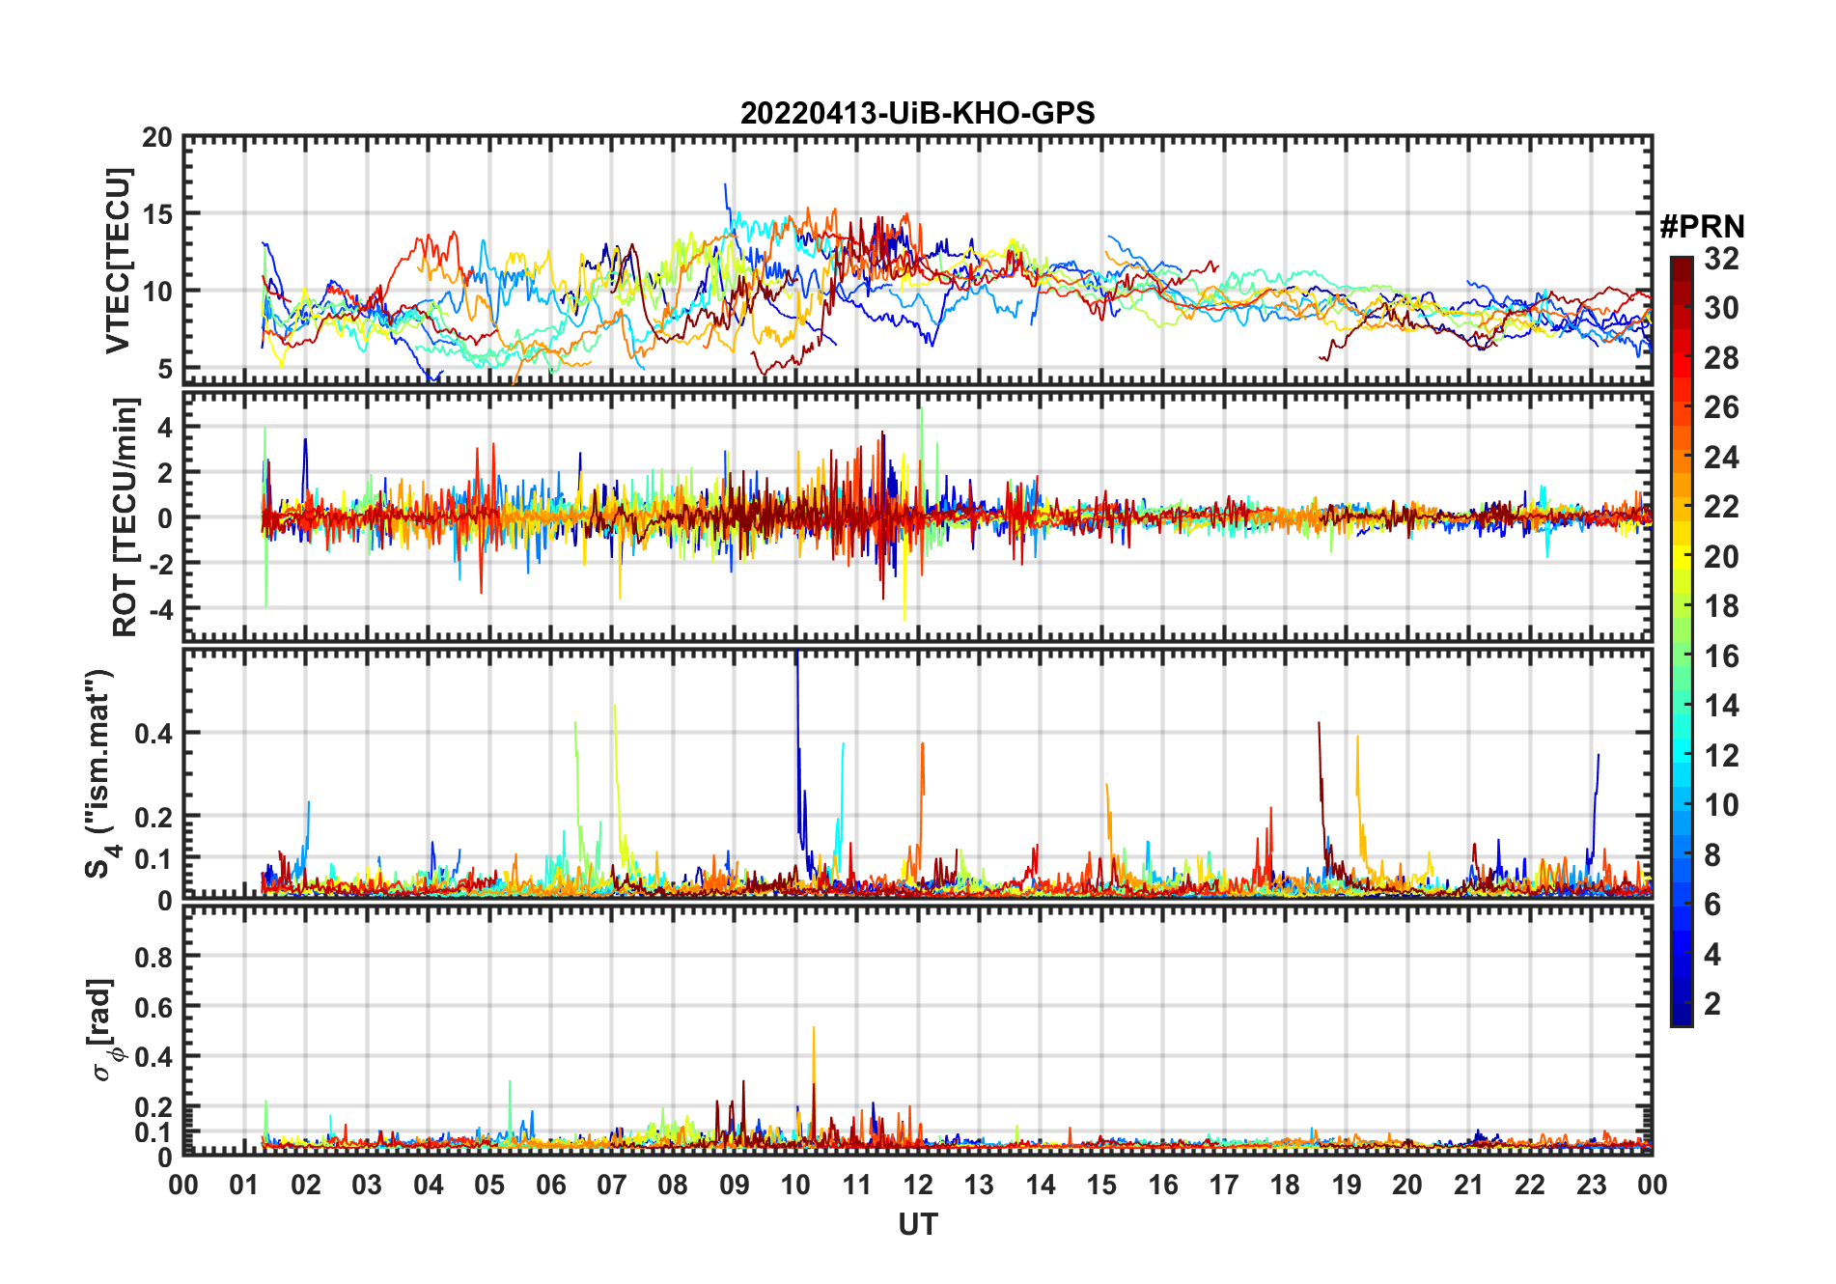Image resolution: width=1836 pixels, height=1284 pixels.
Task: Click UT axis tick label 12
Action: pos(918,1185)
